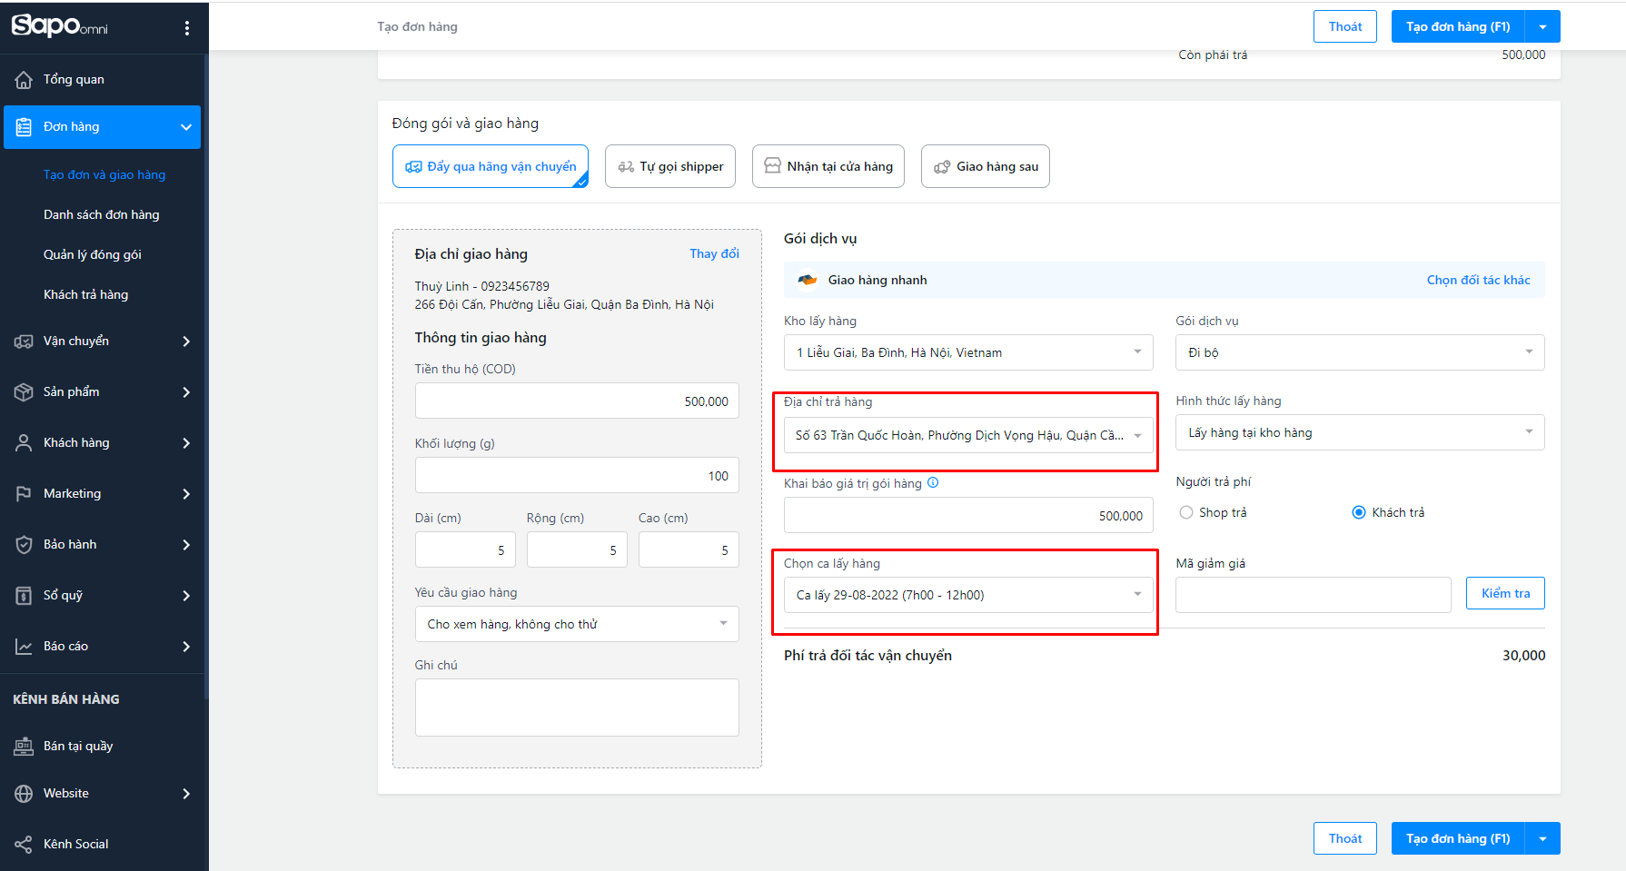Viewport: 1626px width, 871px height.
Task: Click the Giao hàng nhanh carrier logo
Action: click(x=808, y=280)
